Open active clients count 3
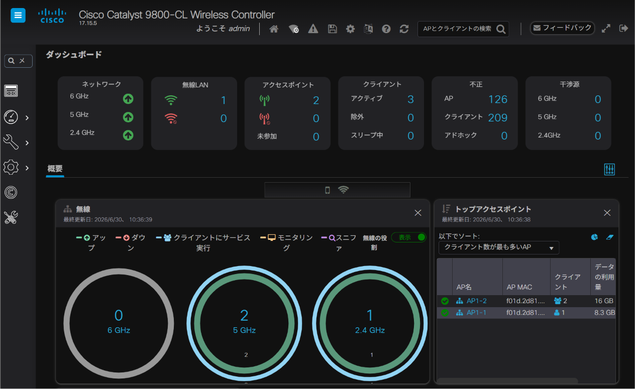Viewport: 635px width, 389px height. click(x=410, y=99)
